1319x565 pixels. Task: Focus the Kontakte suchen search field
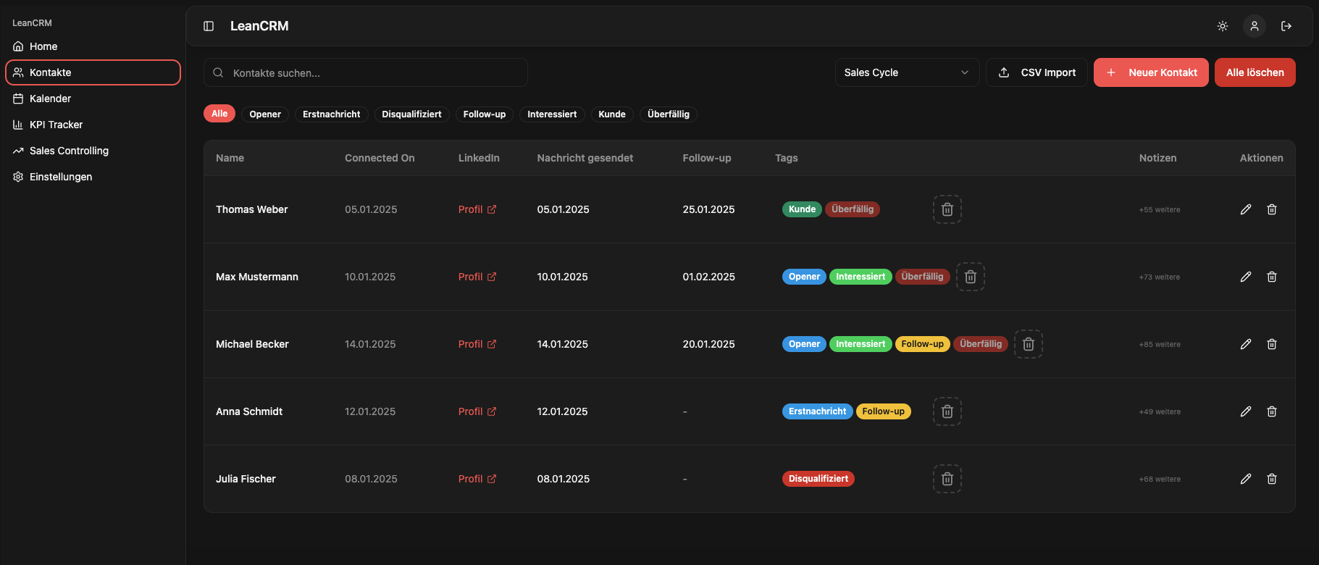click(x=366, y=72)
